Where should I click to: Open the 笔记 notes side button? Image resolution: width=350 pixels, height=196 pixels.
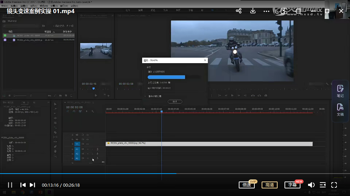click(x=340, y=91)
